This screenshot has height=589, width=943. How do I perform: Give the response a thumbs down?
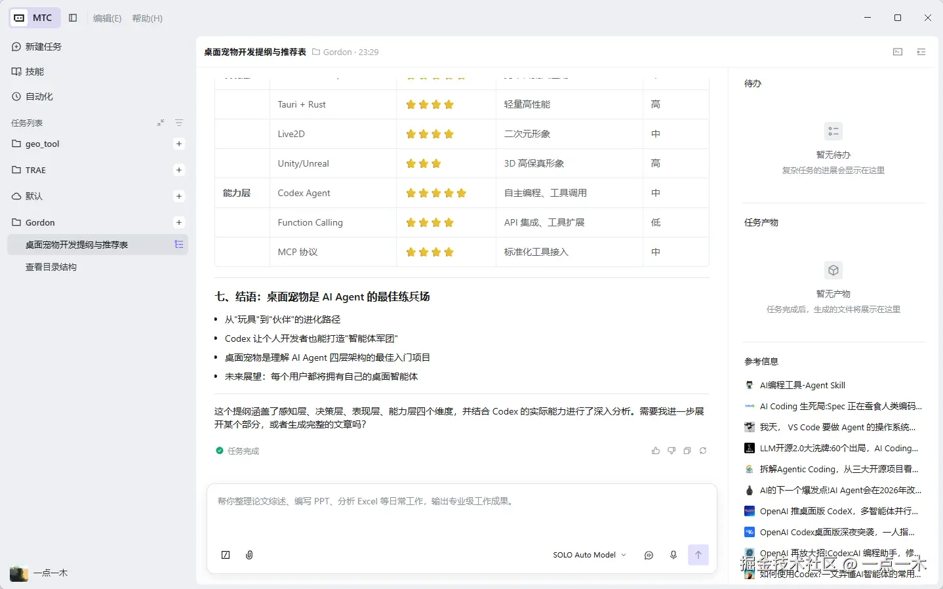pyautogui.click(x=672, y=451)
